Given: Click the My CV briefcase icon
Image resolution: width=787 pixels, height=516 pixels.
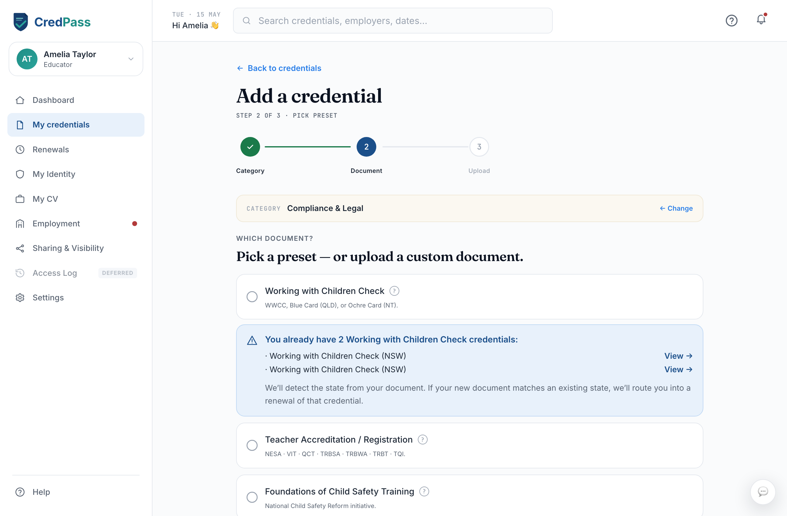Looking at the screenshot, I should (x=20, y=199).
